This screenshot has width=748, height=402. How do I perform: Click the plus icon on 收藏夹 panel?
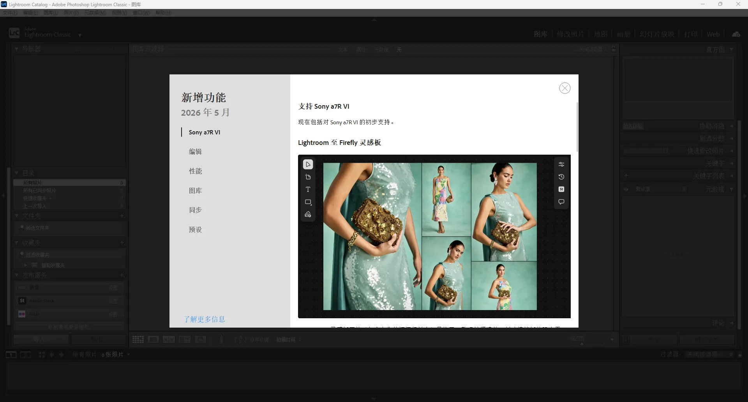point(122,243)
